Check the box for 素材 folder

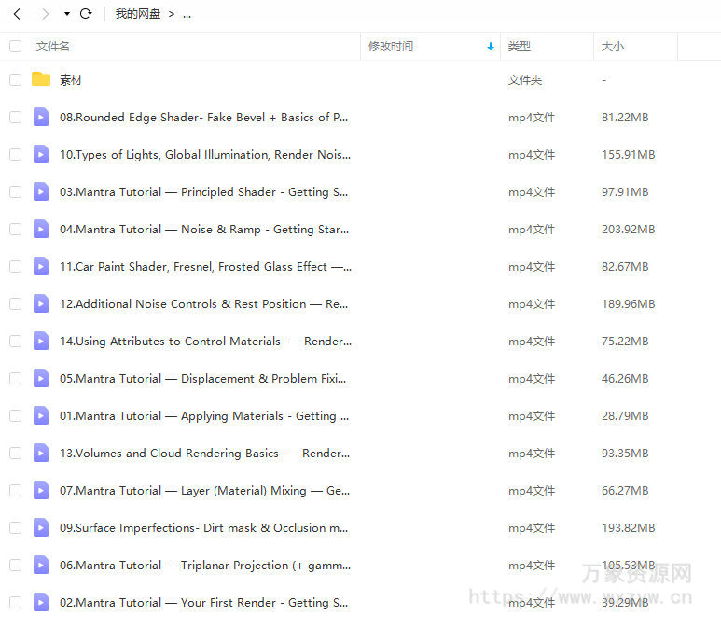15,79
